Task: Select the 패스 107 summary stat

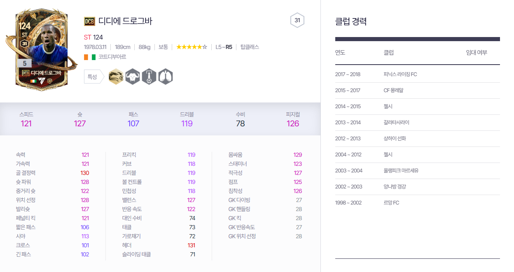Action: pos(133,119)
